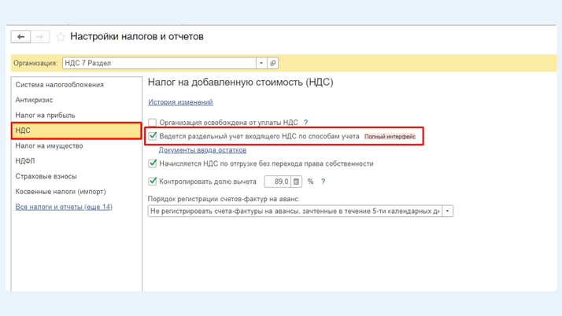This screenshot has width=562, height=316.
Task: Enable 'Организация освобождена от уплаты НДС' checkbox
Action: pyautogui.click(x=153, y=123)
